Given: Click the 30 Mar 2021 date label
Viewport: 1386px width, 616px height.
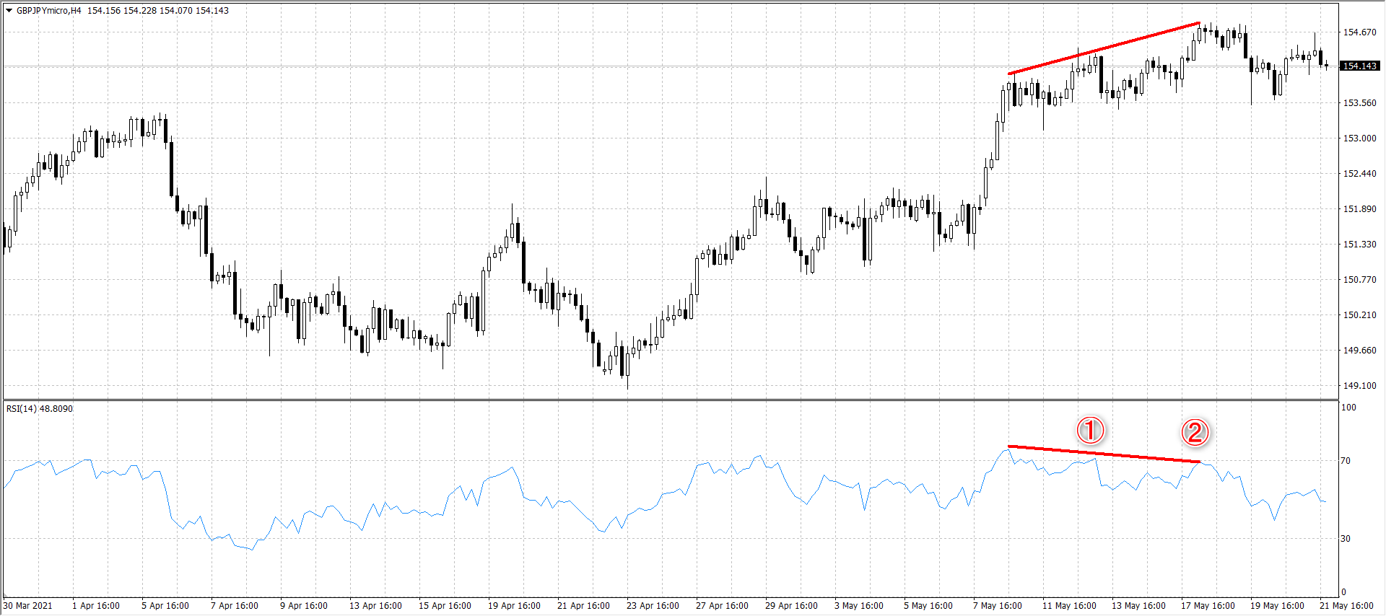Looking at the screenshot, I should (28, 606).
